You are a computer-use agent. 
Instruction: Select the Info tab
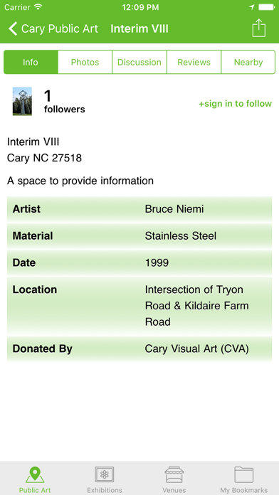click(x=31, y=62)
